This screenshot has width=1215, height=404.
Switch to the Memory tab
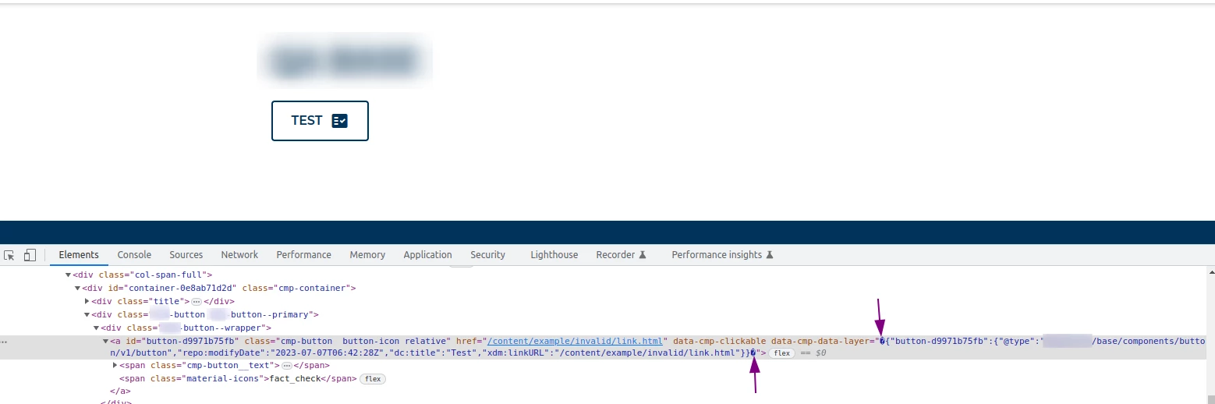367,255
